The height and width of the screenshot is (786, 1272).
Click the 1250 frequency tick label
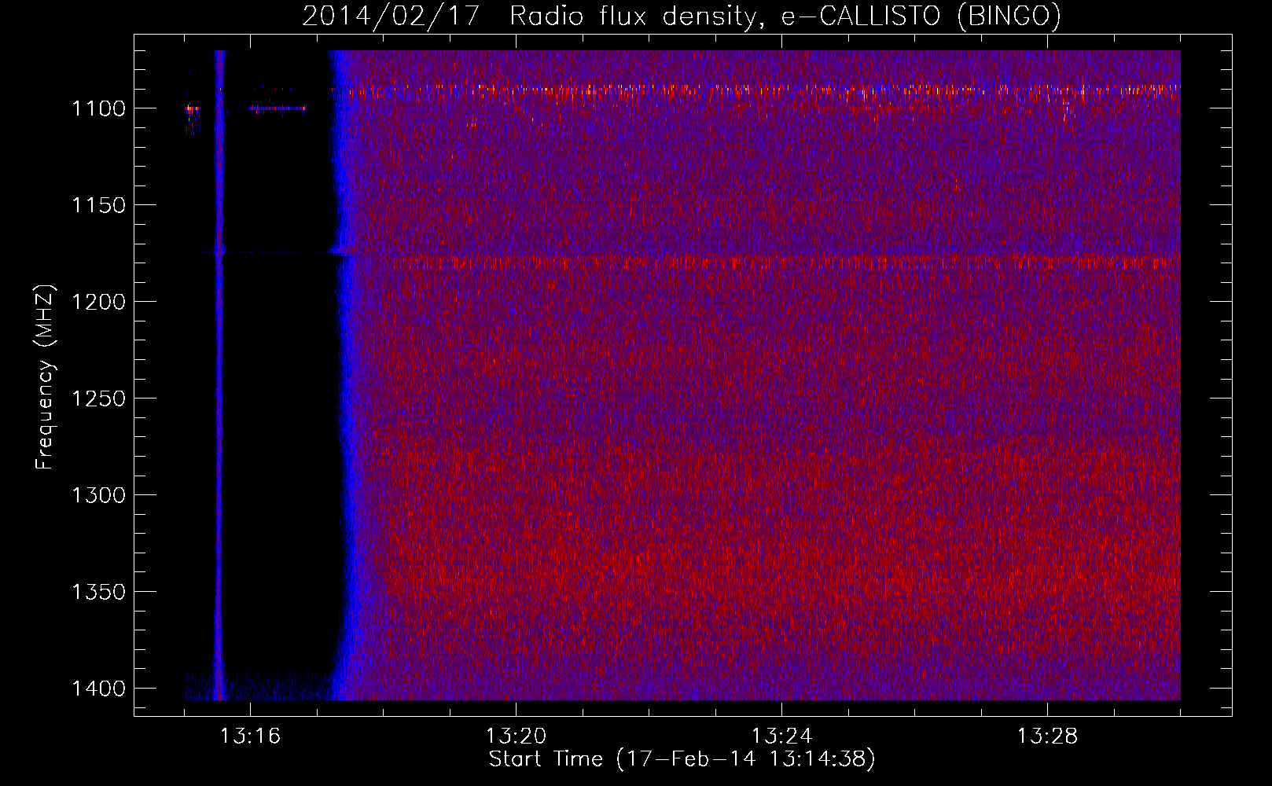[99, 399]
